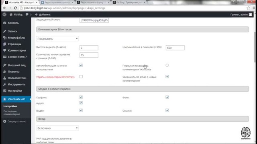
Task: Click the Высота виджета input field
Action: (89, 48)
